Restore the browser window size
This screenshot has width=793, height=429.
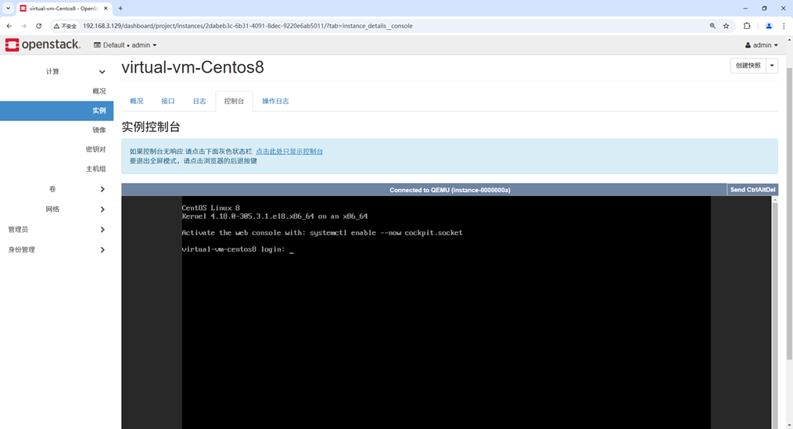pos(764,8)
